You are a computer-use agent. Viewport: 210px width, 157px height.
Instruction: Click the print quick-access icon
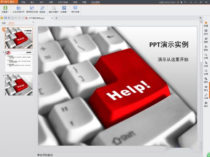point(9,18)
